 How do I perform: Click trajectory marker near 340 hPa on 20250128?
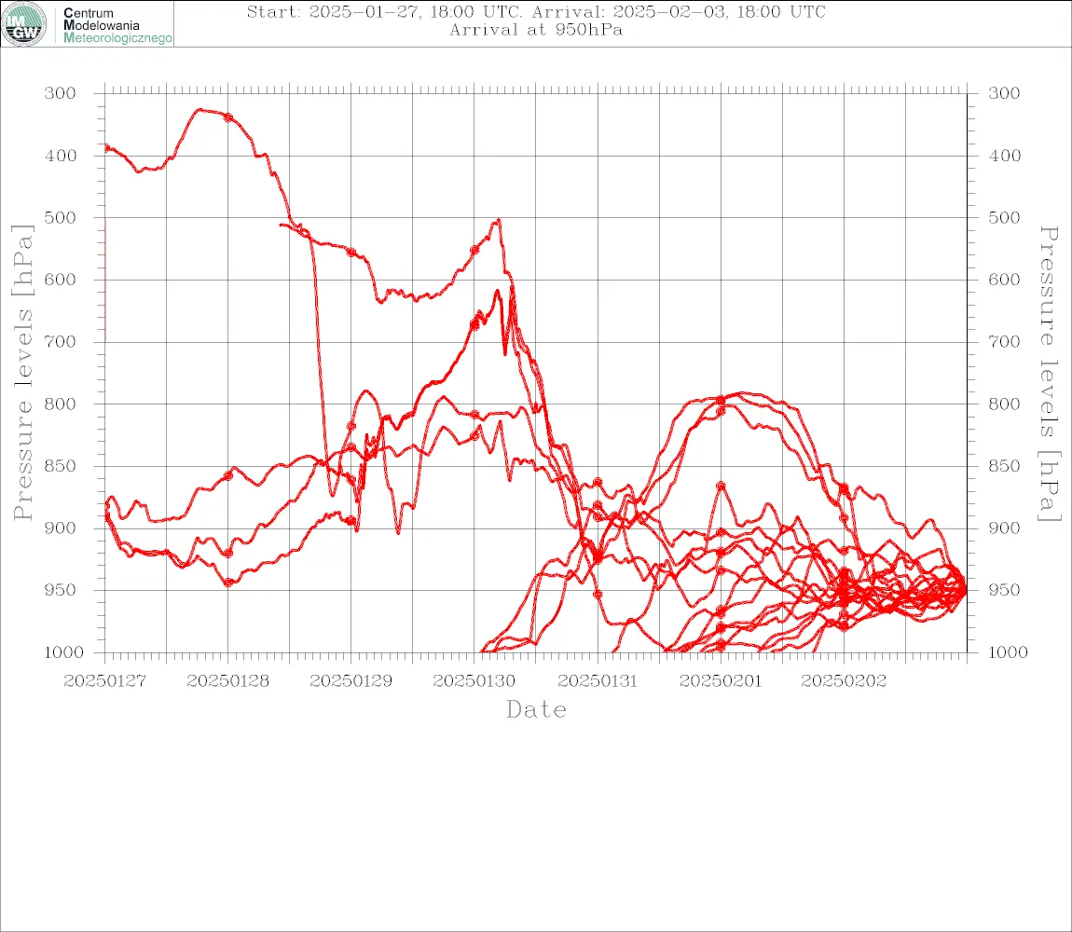(x=228, y=117)
